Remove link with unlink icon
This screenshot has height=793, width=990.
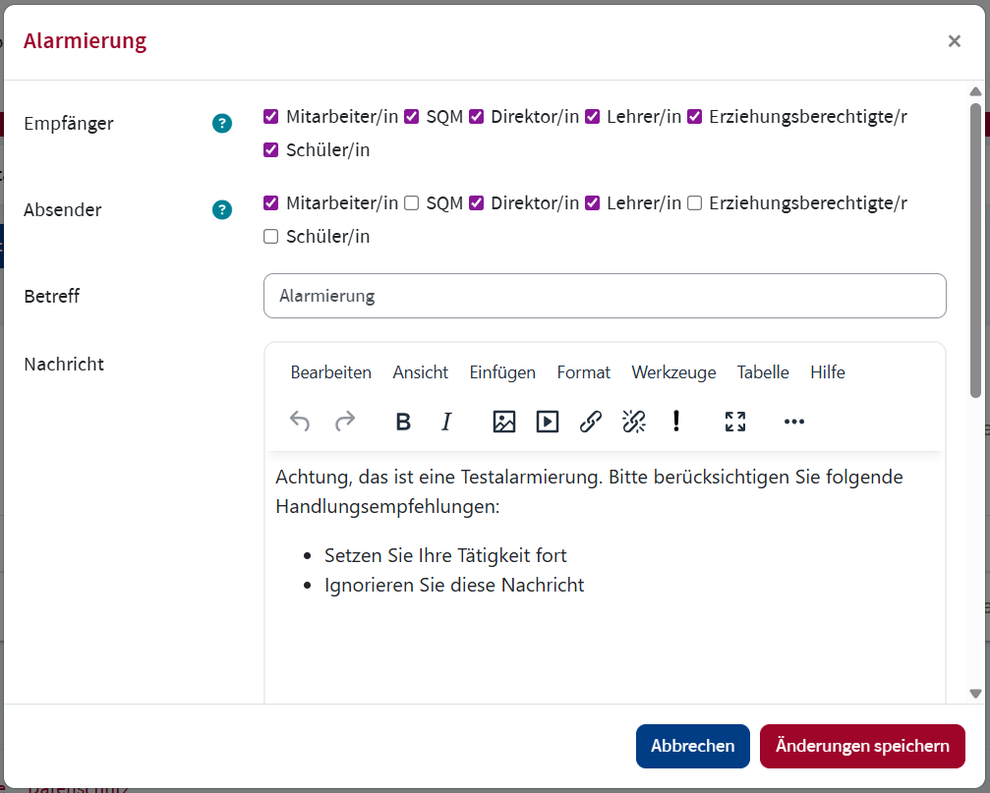click(x=634, y=422)
